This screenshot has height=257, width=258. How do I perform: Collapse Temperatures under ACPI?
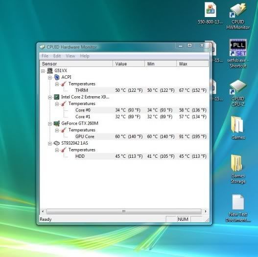[x=57, y=84]
